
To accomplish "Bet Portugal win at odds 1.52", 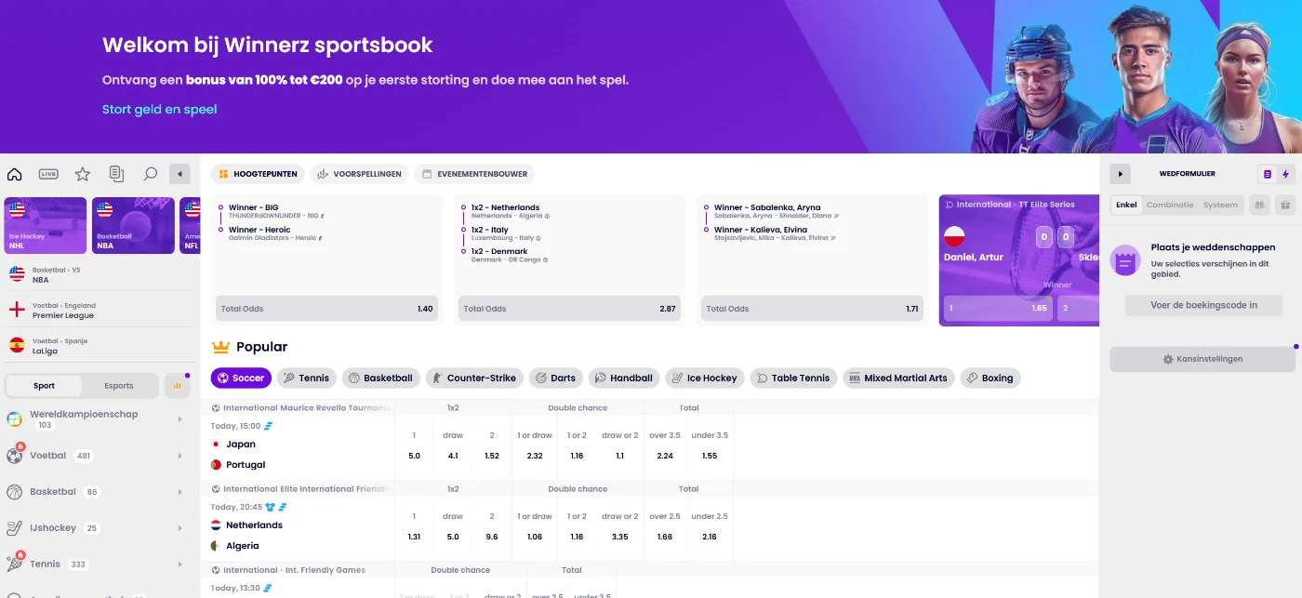I will pos(492,456).
